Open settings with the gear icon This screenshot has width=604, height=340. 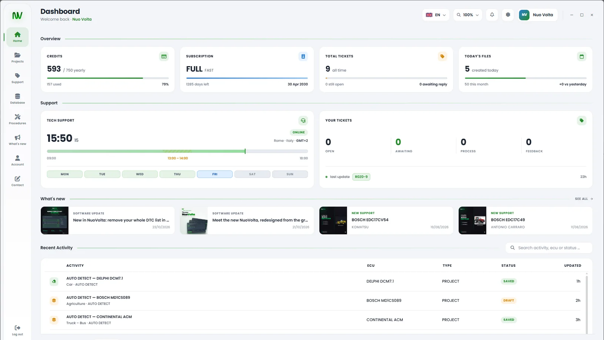508,15
